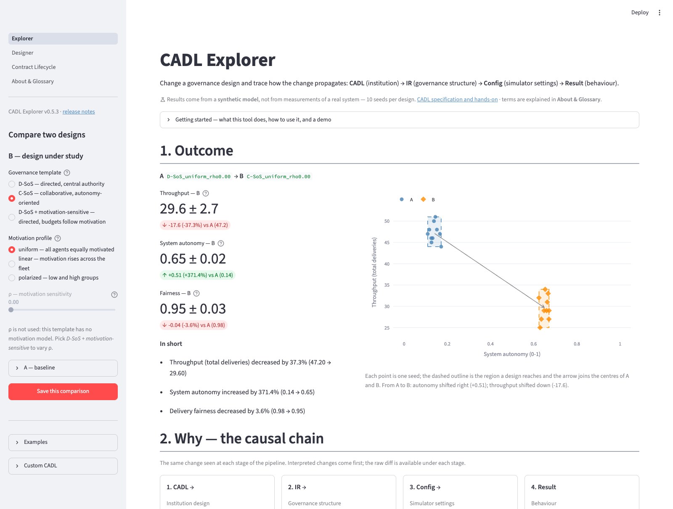Toggle series A in chart legend
The image size is (673, 509).
[x=406, y=200]
